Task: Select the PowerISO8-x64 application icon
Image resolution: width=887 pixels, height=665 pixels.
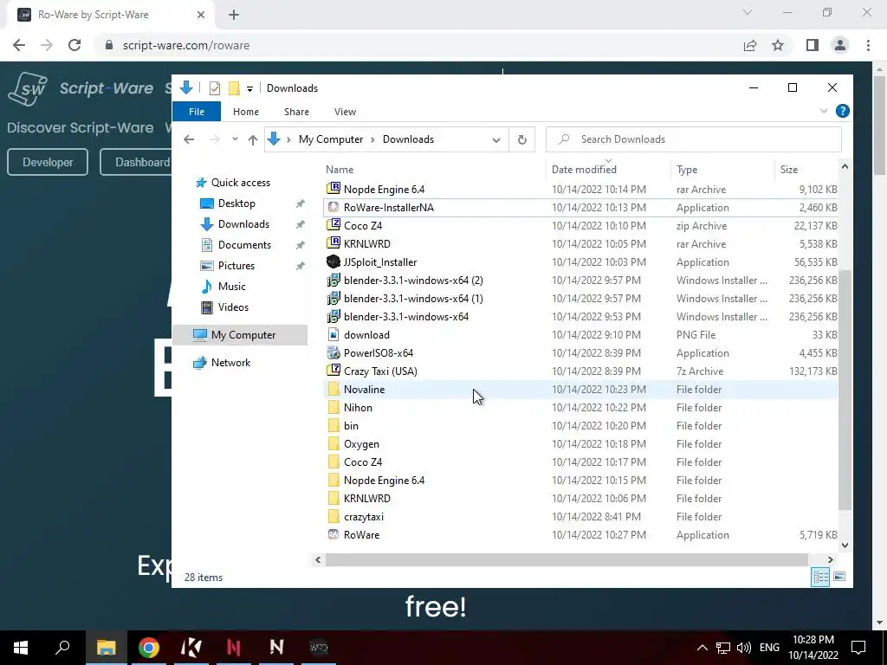Action: click(333, 353)
